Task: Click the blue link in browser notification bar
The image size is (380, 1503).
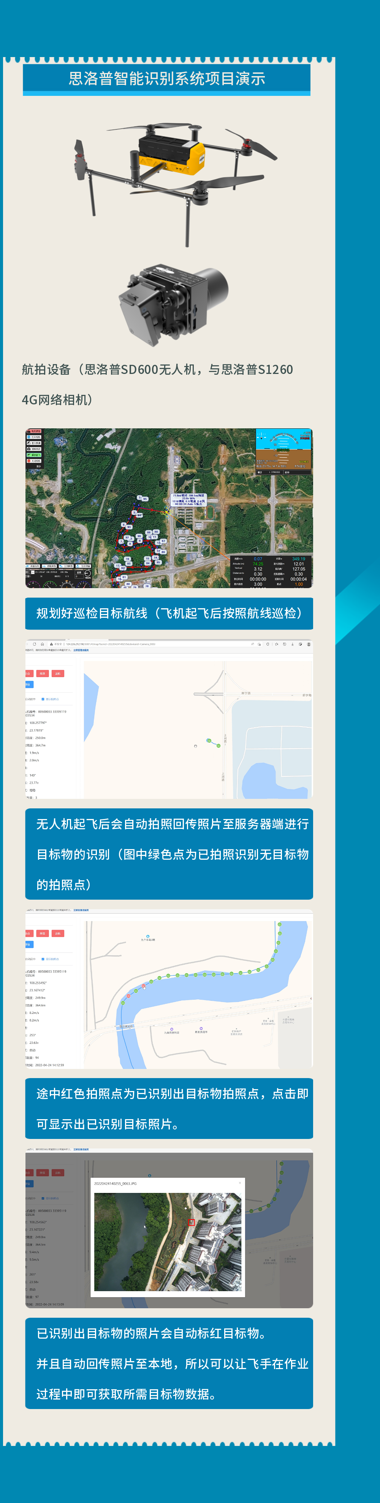Action: (x=81, y=650)
